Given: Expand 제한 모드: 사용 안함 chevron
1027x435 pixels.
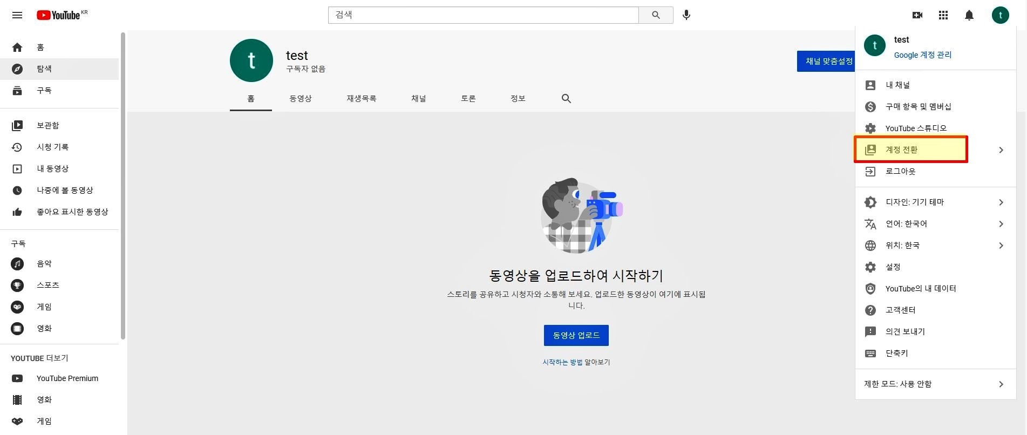Looking at the screenshot, I should pyautogui.click(x=1001, y=384).
